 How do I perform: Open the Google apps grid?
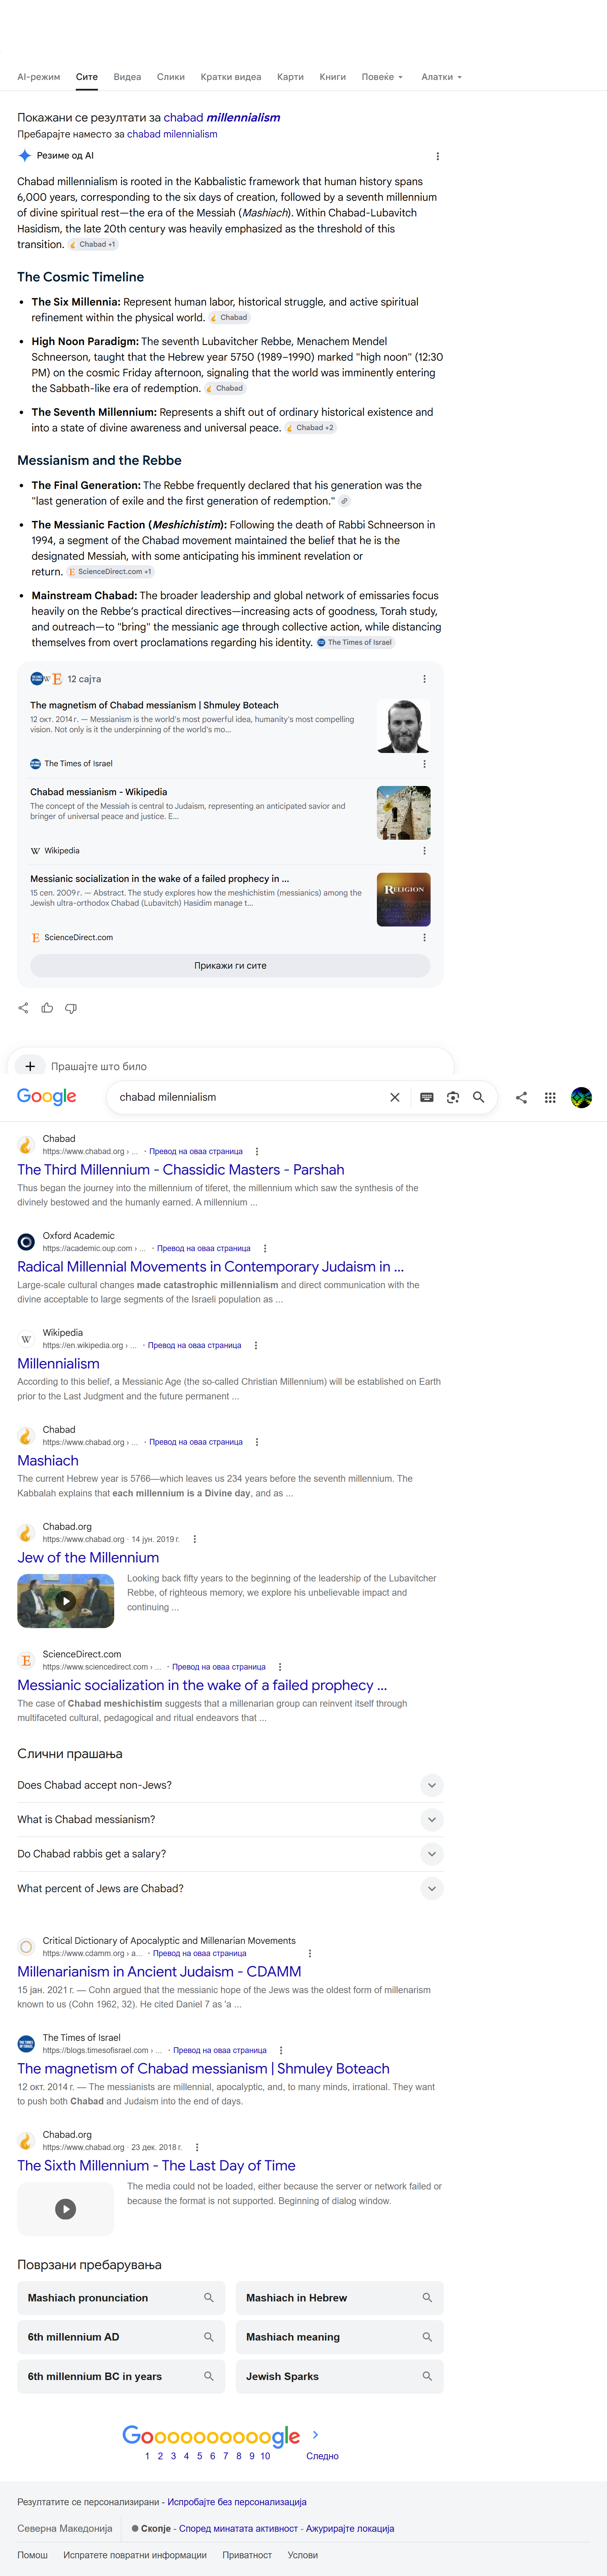tap(550, 1097)
